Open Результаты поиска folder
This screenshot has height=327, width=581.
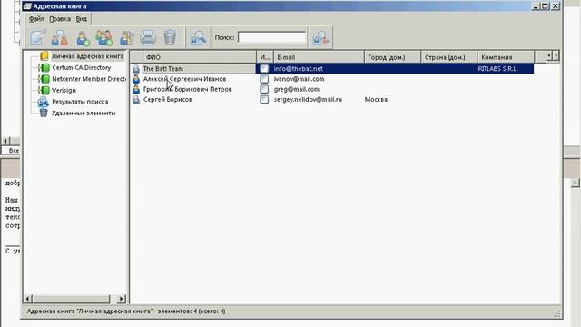point(80,102)
